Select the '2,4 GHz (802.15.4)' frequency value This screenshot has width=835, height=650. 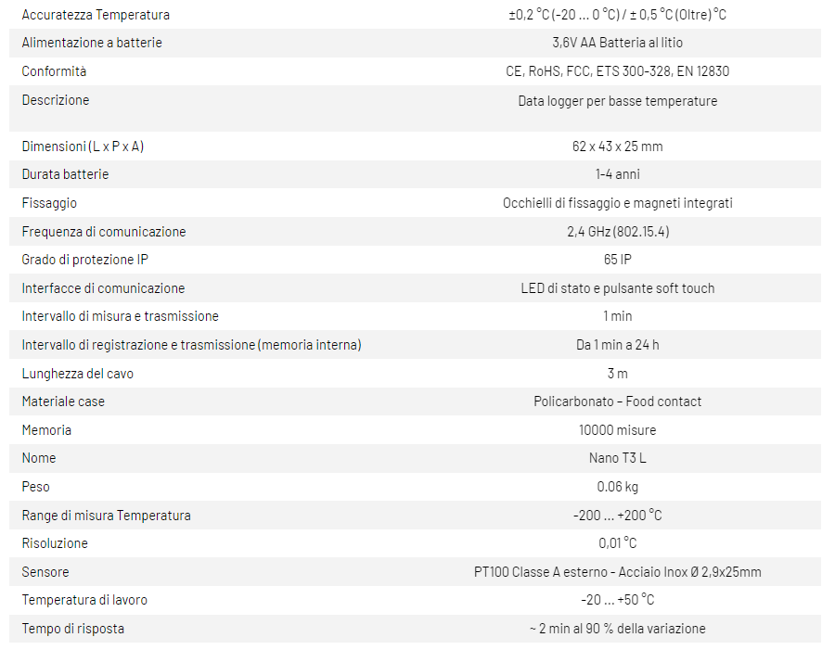617,232
